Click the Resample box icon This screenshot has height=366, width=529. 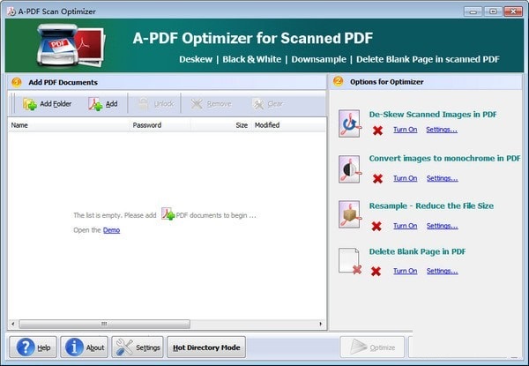click(x=350, y=214)
